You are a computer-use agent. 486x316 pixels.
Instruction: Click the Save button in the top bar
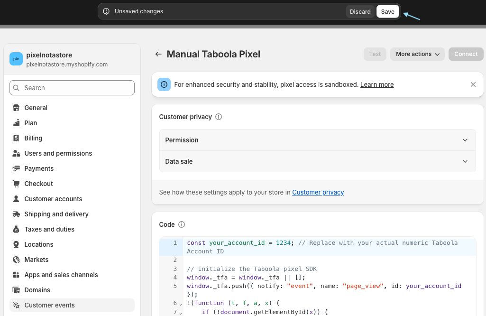387,11
